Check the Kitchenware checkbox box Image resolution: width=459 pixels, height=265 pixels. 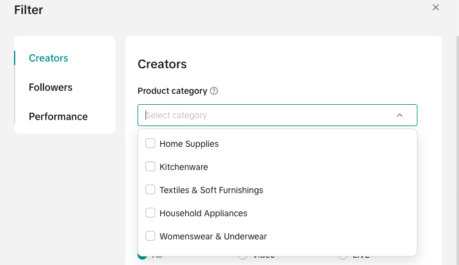tap(150, 167)
